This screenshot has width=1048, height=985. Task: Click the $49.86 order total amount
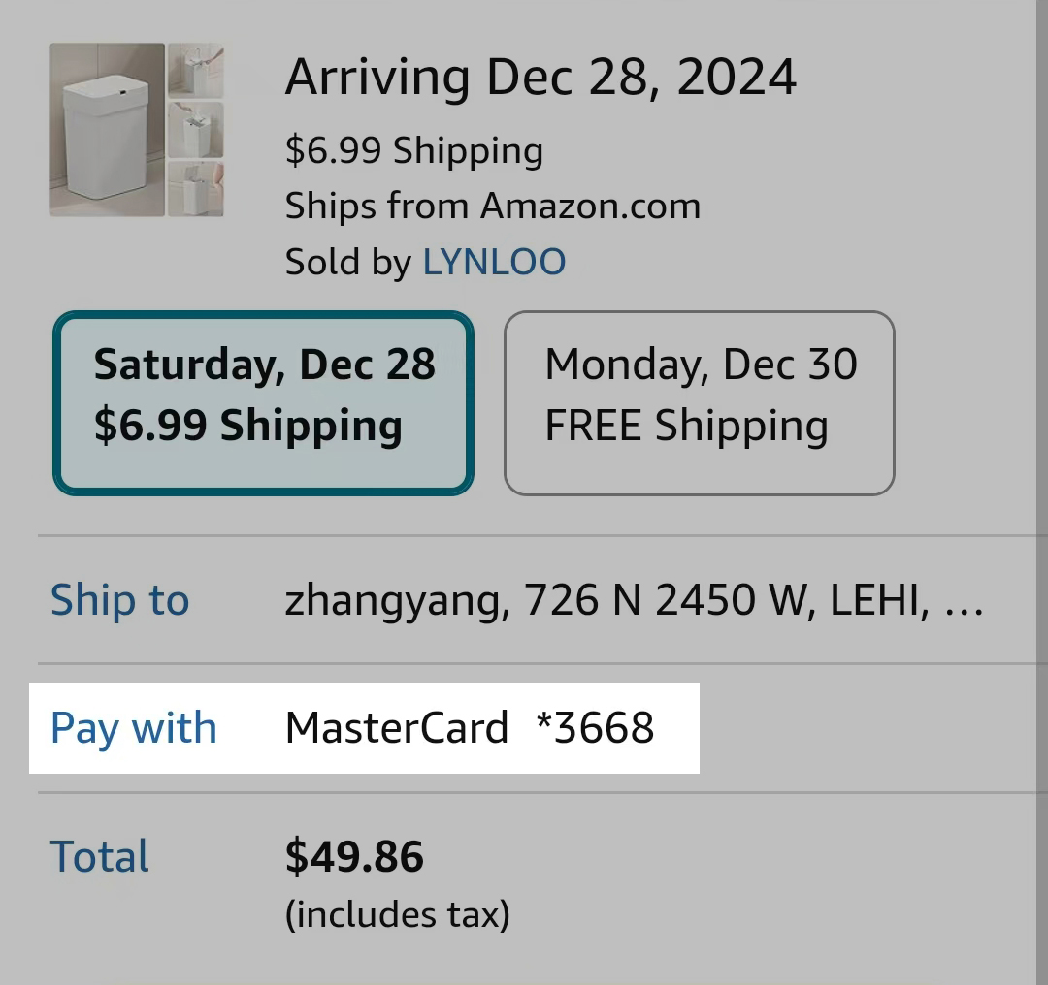coord(354,857)
